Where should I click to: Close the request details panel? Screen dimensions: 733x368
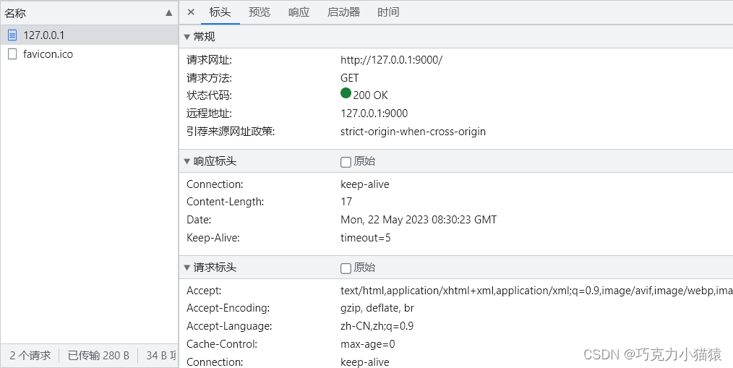191,12
